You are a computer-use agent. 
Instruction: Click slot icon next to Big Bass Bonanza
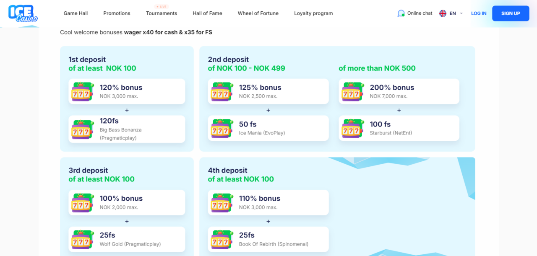pyautogui.click(x=83, y=129)
